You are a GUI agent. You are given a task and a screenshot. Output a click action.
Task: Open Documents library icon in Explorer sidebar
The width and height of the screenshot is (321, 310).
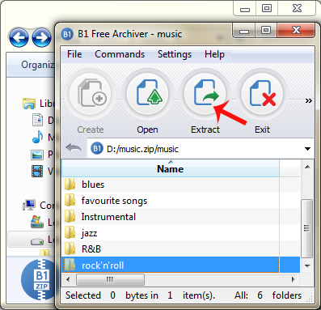37,120
